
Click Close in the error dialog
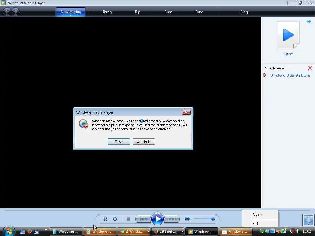[119, 142]
